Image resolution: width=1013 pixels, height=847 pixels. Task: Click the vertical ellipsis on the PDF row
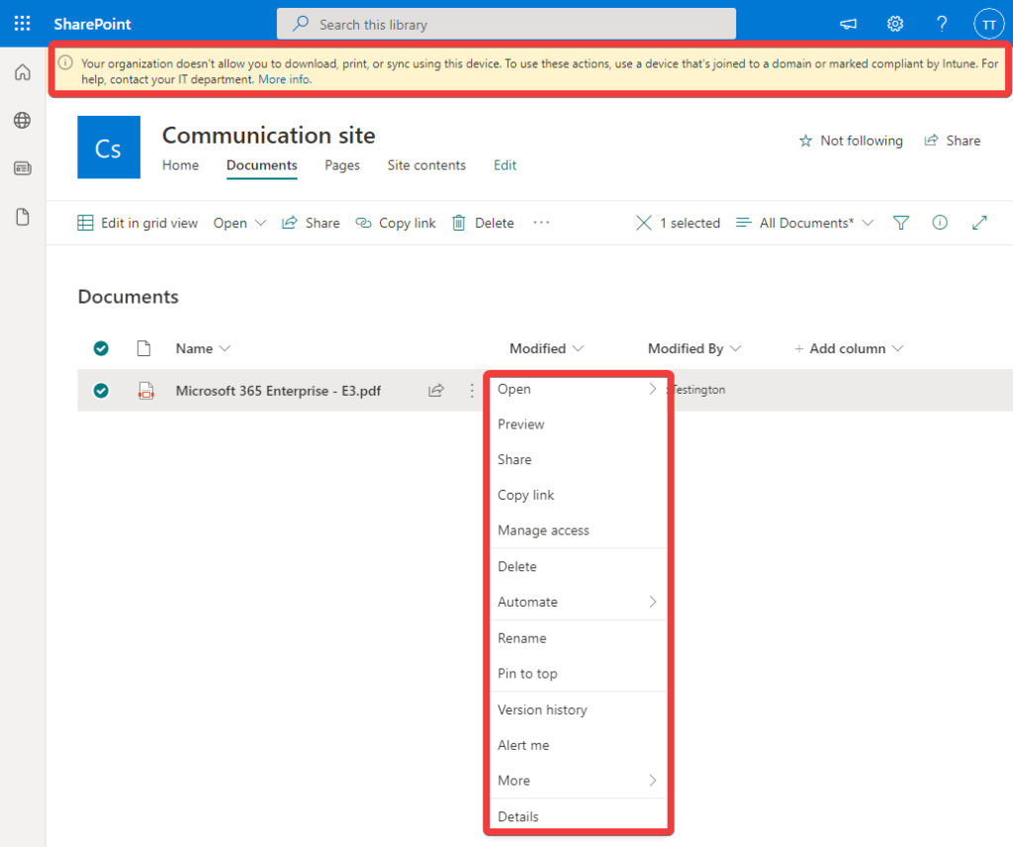(472, 390)
